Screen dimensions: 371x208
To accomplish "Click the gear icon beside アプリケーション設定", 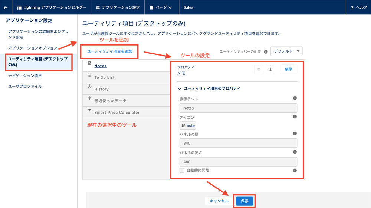I will [x=98, y=7].
